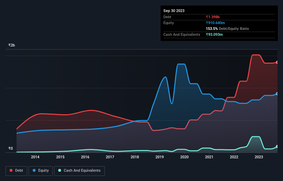Click the 2022 axis label
283x181 pixels.
234,157
